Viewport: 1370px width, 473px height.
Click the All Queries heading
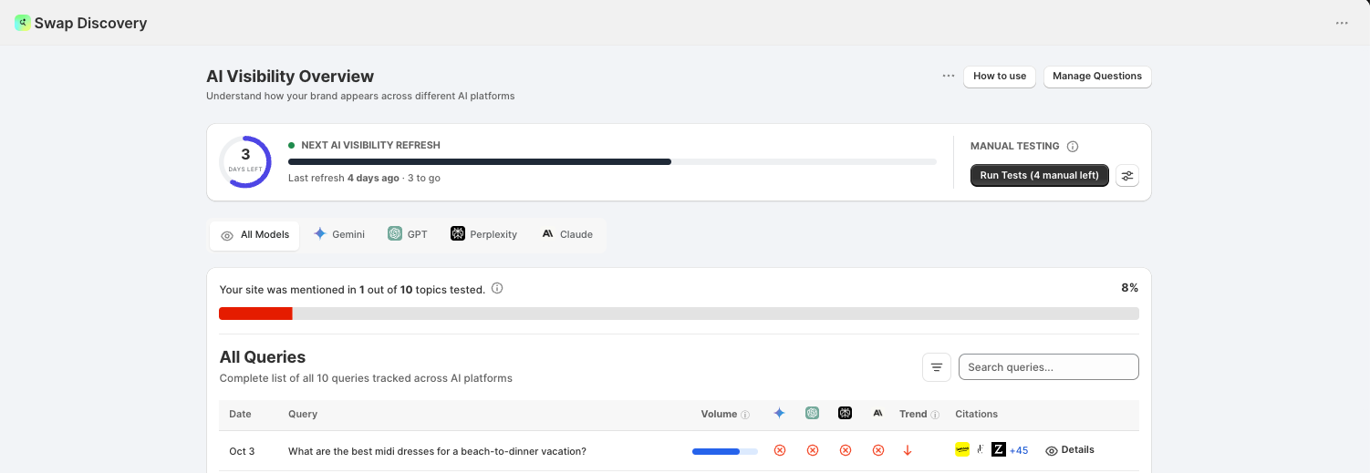(263, 357)
